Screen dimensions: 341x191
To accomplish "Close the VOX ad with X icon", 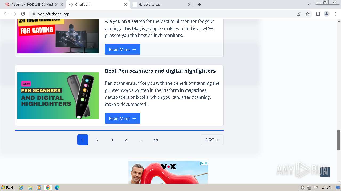I will coord(206,163).
